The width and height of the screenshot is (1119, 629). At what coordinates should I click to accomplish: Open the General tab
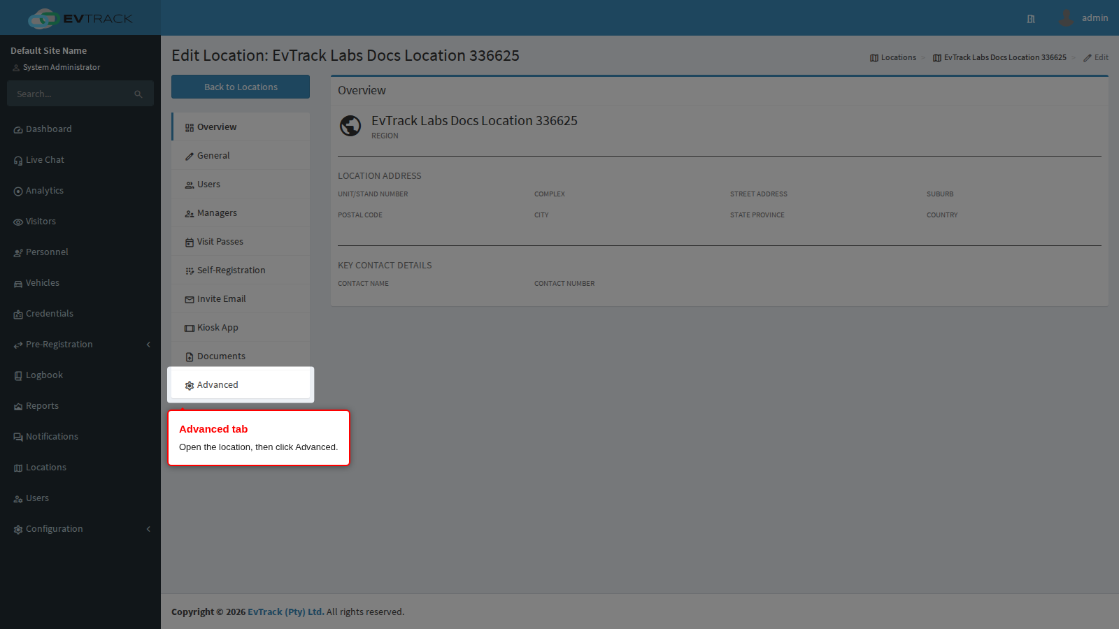[241, 156]
